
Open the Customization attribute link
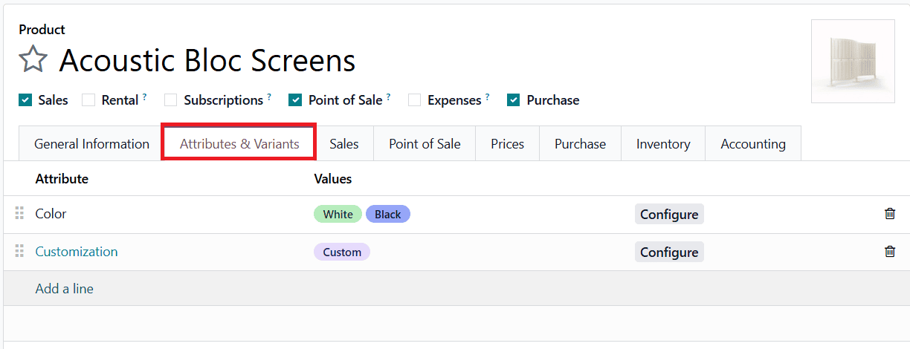[77, 252]
